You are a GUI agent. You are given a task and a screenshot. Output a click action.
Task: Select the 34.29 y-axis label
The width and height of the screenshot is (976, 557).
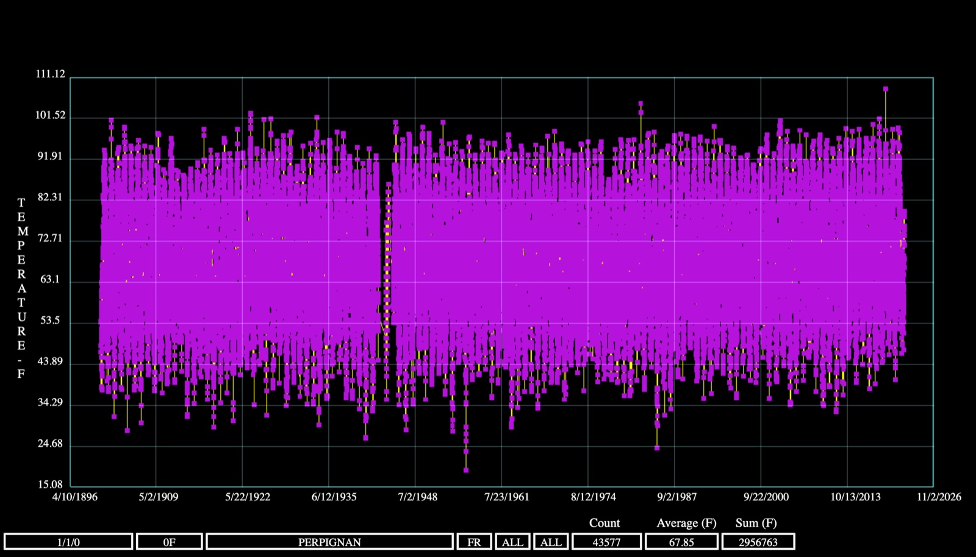[x=50, y=402]
